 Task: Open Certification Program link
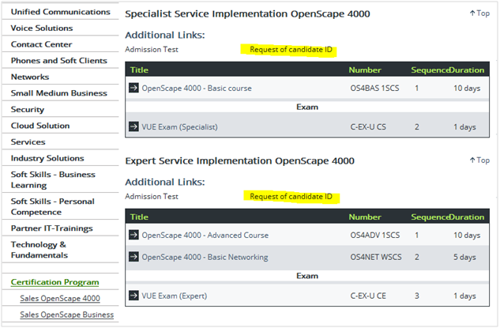coord(55,282)
